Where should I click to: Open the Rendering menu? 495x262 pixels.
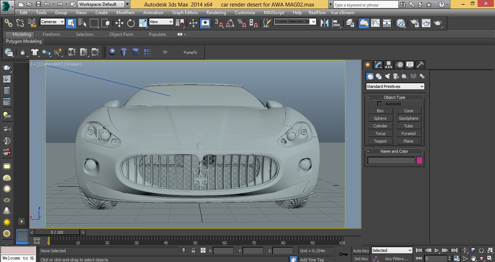216,12
